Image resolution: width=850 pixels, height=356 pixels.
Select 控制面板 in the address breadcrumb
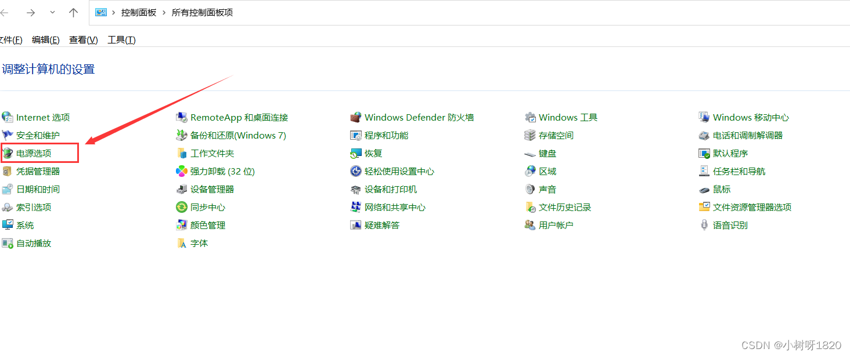point(139,12)
